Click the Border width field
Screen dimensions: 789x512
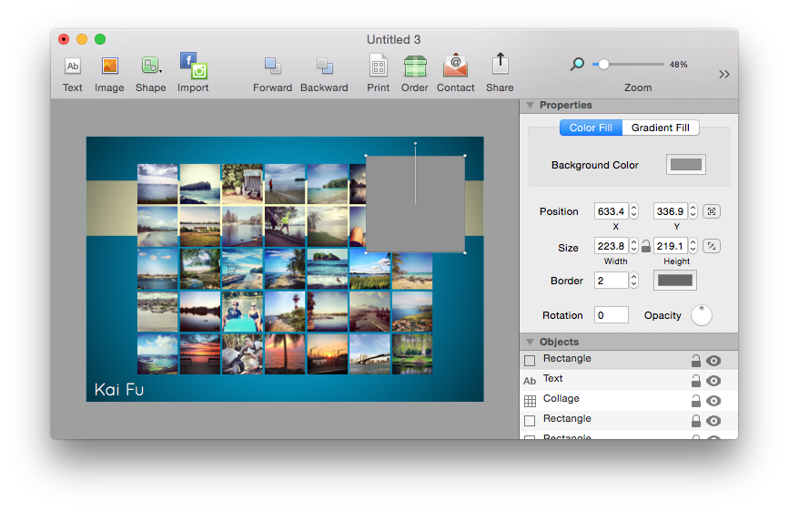point(611,281)
